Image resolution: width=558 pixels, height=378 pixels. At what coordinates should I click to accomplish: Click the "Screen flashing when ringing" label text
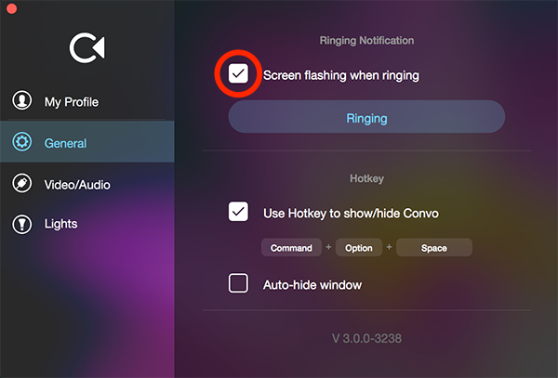pos(341,75)
